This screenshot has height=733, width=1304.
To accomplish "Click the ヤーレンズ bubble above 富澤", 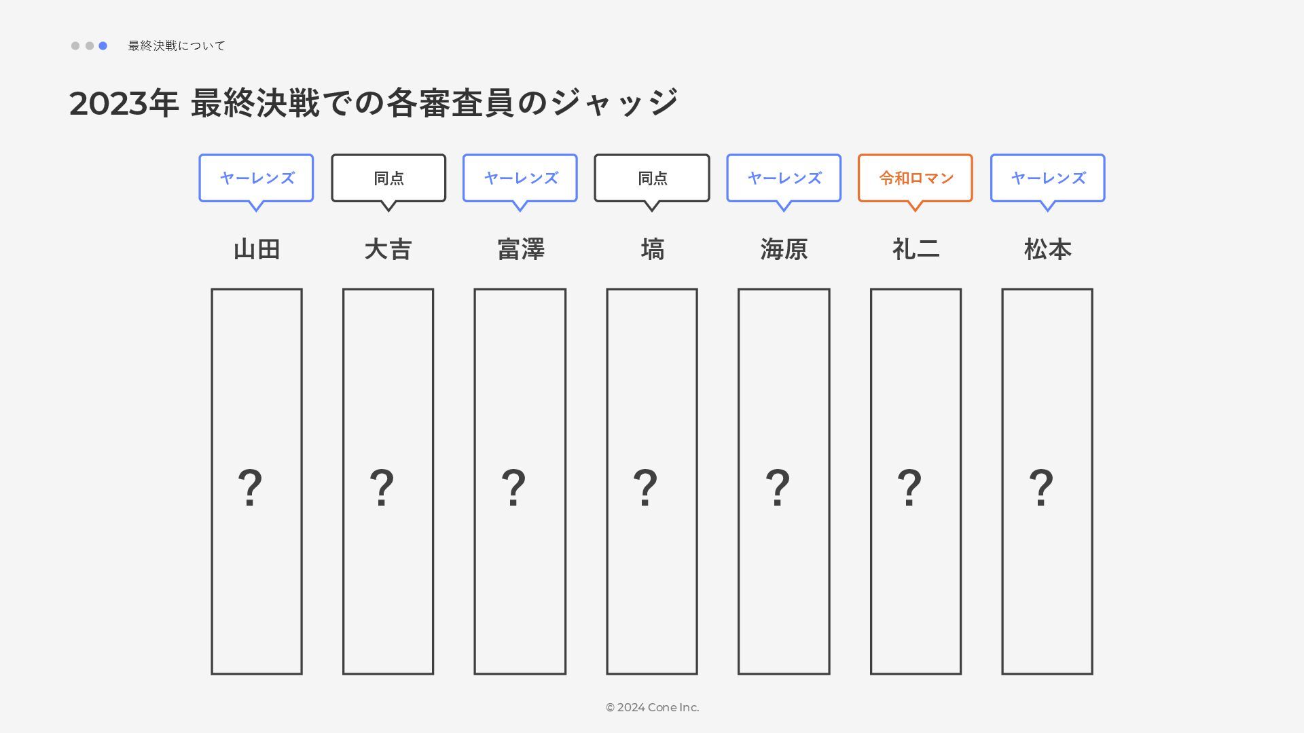I will [x=520, y=178].
